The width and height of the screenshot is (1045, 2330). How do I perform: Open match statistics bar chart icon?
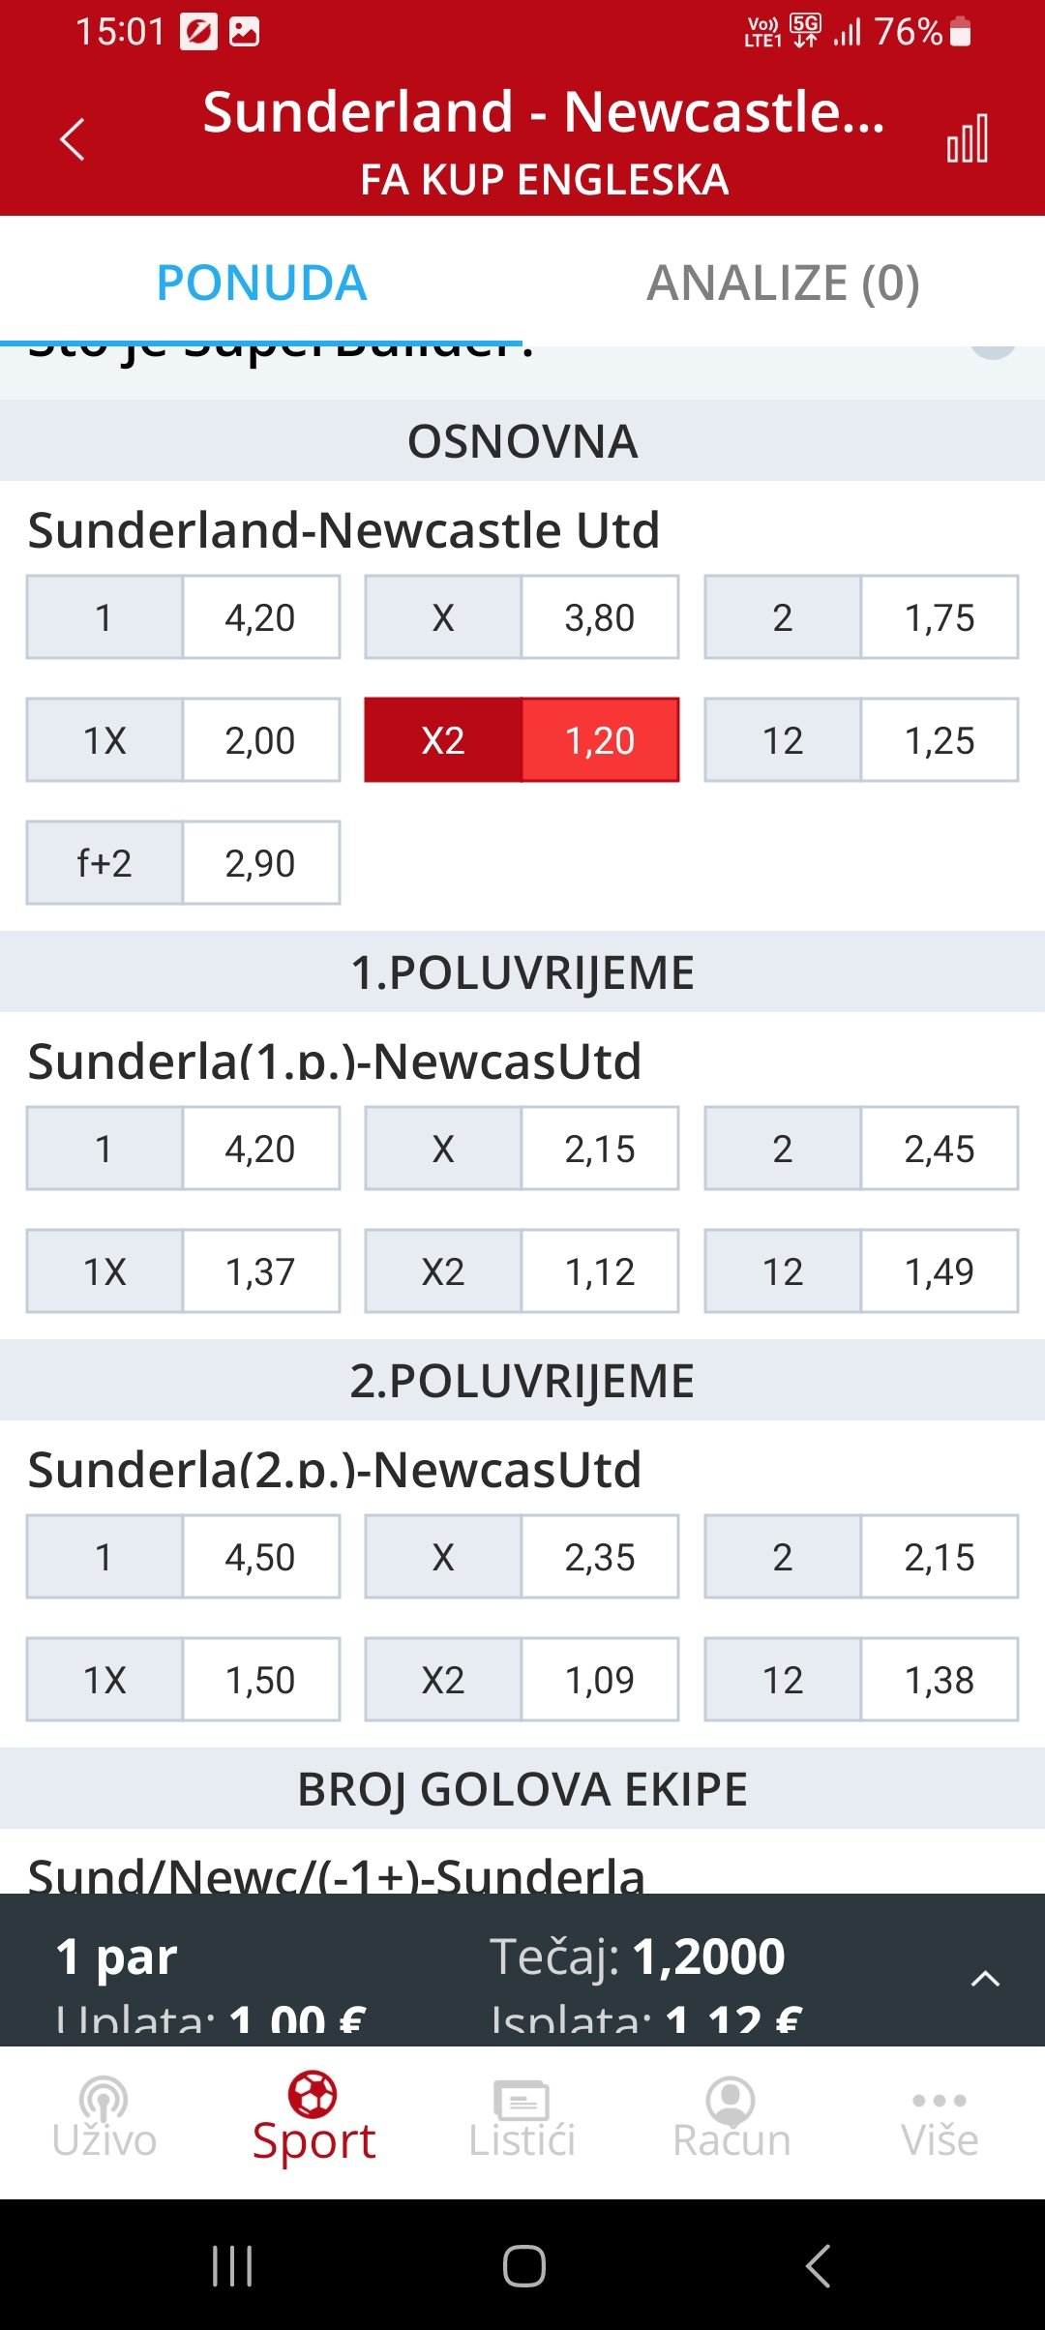(x=967, y=139)
